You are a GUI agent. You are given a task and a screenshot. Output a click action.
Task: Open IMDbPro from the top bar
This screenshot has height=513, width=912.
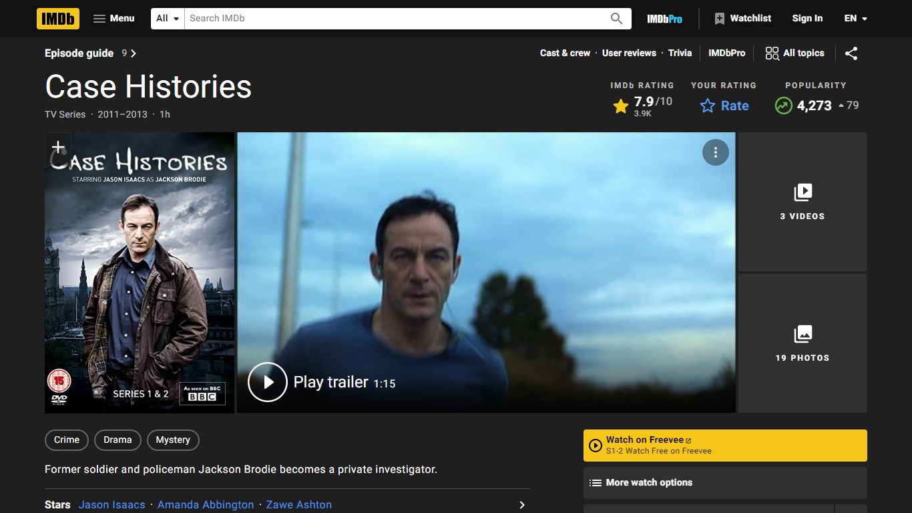664,19
